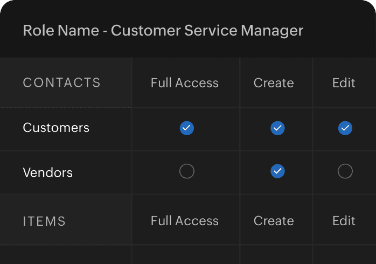Click the Role Name label in title
Image resolution: width=376 pixels, height=264 pixels.
pyautogui.click(x=60, y=31)
